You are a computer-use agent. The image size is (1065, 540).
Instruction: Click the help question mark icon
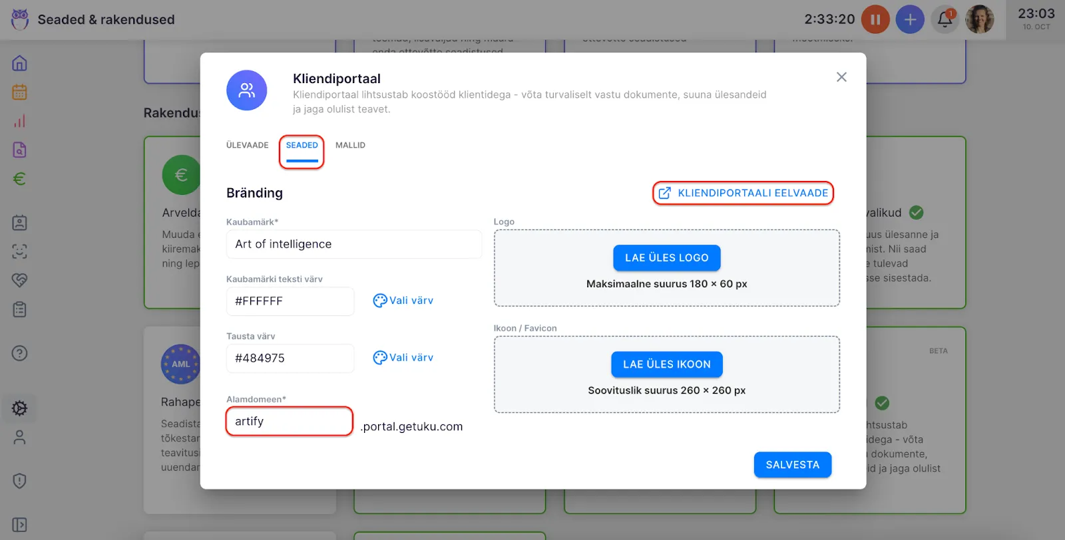point(20,353)
